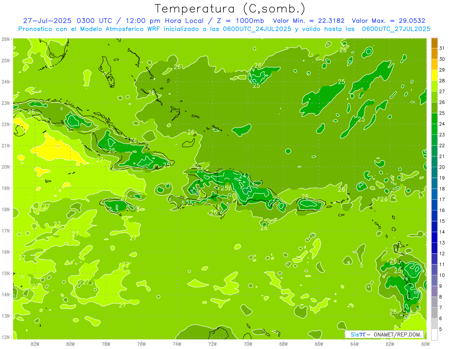
Task: Click the yellow swatch between 28 and 29
Action: [434, 75]
